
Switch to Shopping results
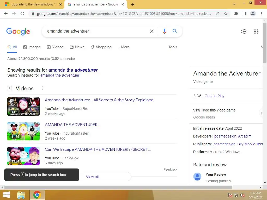click(101, 47)
